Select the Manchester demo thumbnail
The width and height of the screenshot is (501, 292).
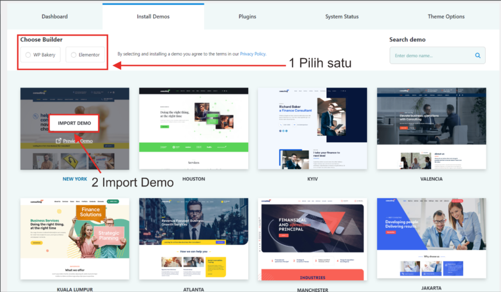(x=312, y=239)
